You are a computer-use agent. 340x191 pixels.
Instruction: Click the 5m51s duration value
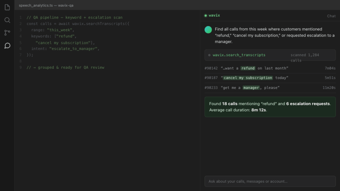pyautogui.click(x=330, y=78)
